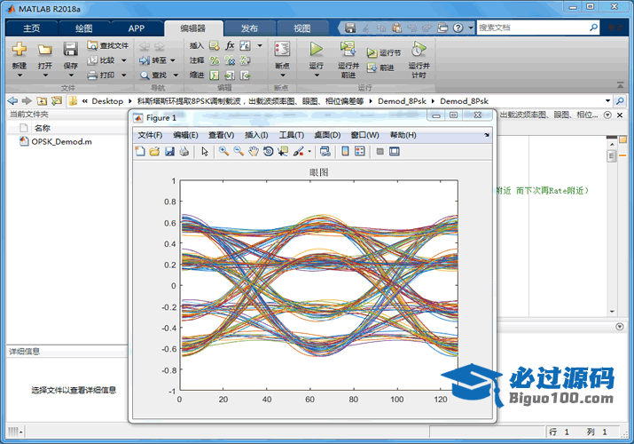The height and width of the screenshot is (444, 634).
Task: Click the New (新建) file icon
Action: [19, 50]
